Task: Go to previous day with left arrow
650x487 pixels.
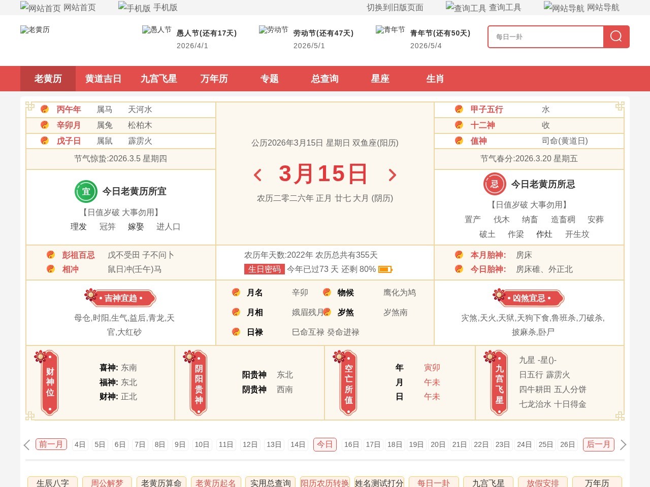Action: point(257,175)
